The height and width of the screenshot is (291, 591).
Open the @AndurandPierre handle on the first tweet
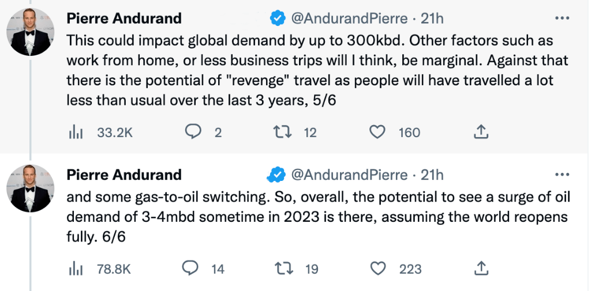(x=350, y=18)
